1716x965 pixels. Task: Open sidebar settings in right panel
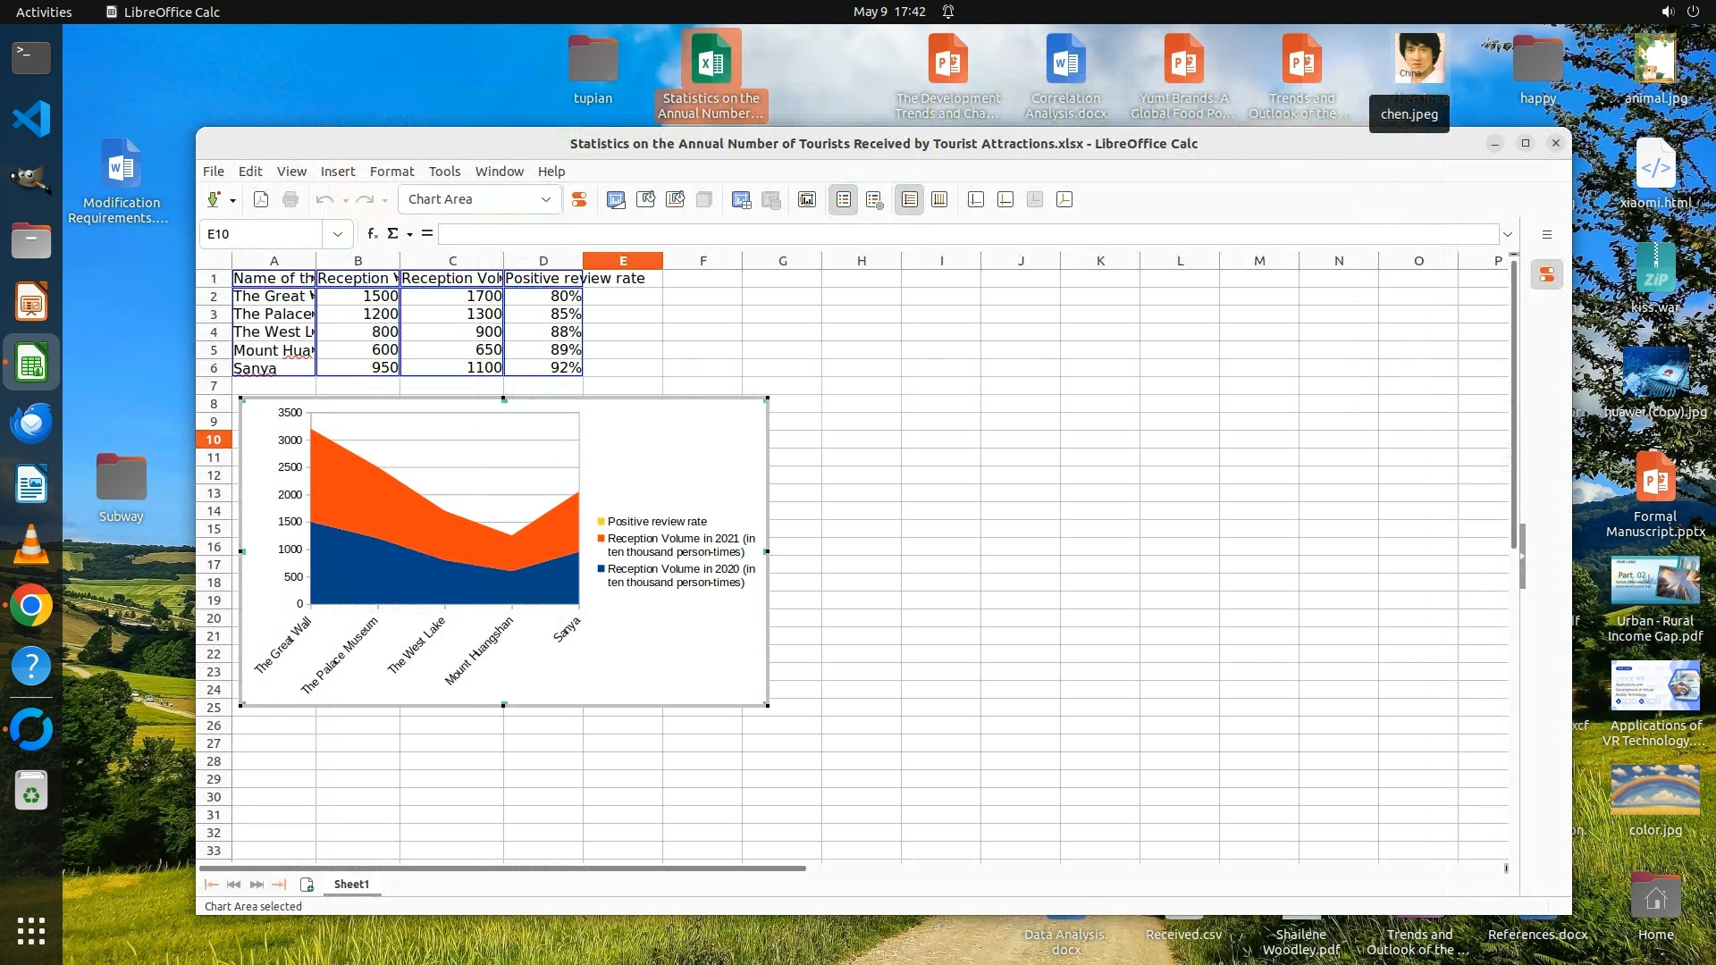pos(1547,234)
